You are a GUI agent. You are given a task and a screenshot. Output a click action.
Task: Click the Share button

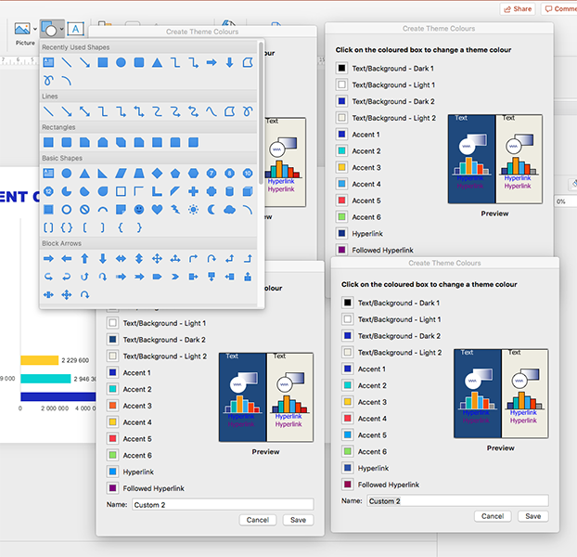tap(518, 9)
